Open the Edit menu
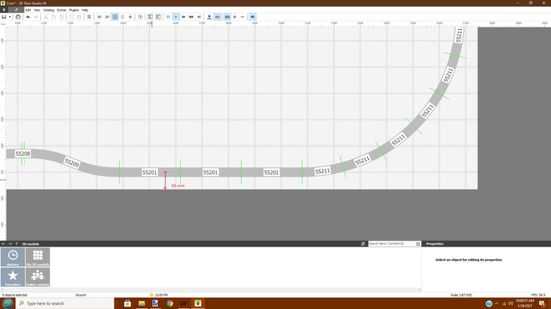This screenshot has width=551, height=309. (28, 10)
